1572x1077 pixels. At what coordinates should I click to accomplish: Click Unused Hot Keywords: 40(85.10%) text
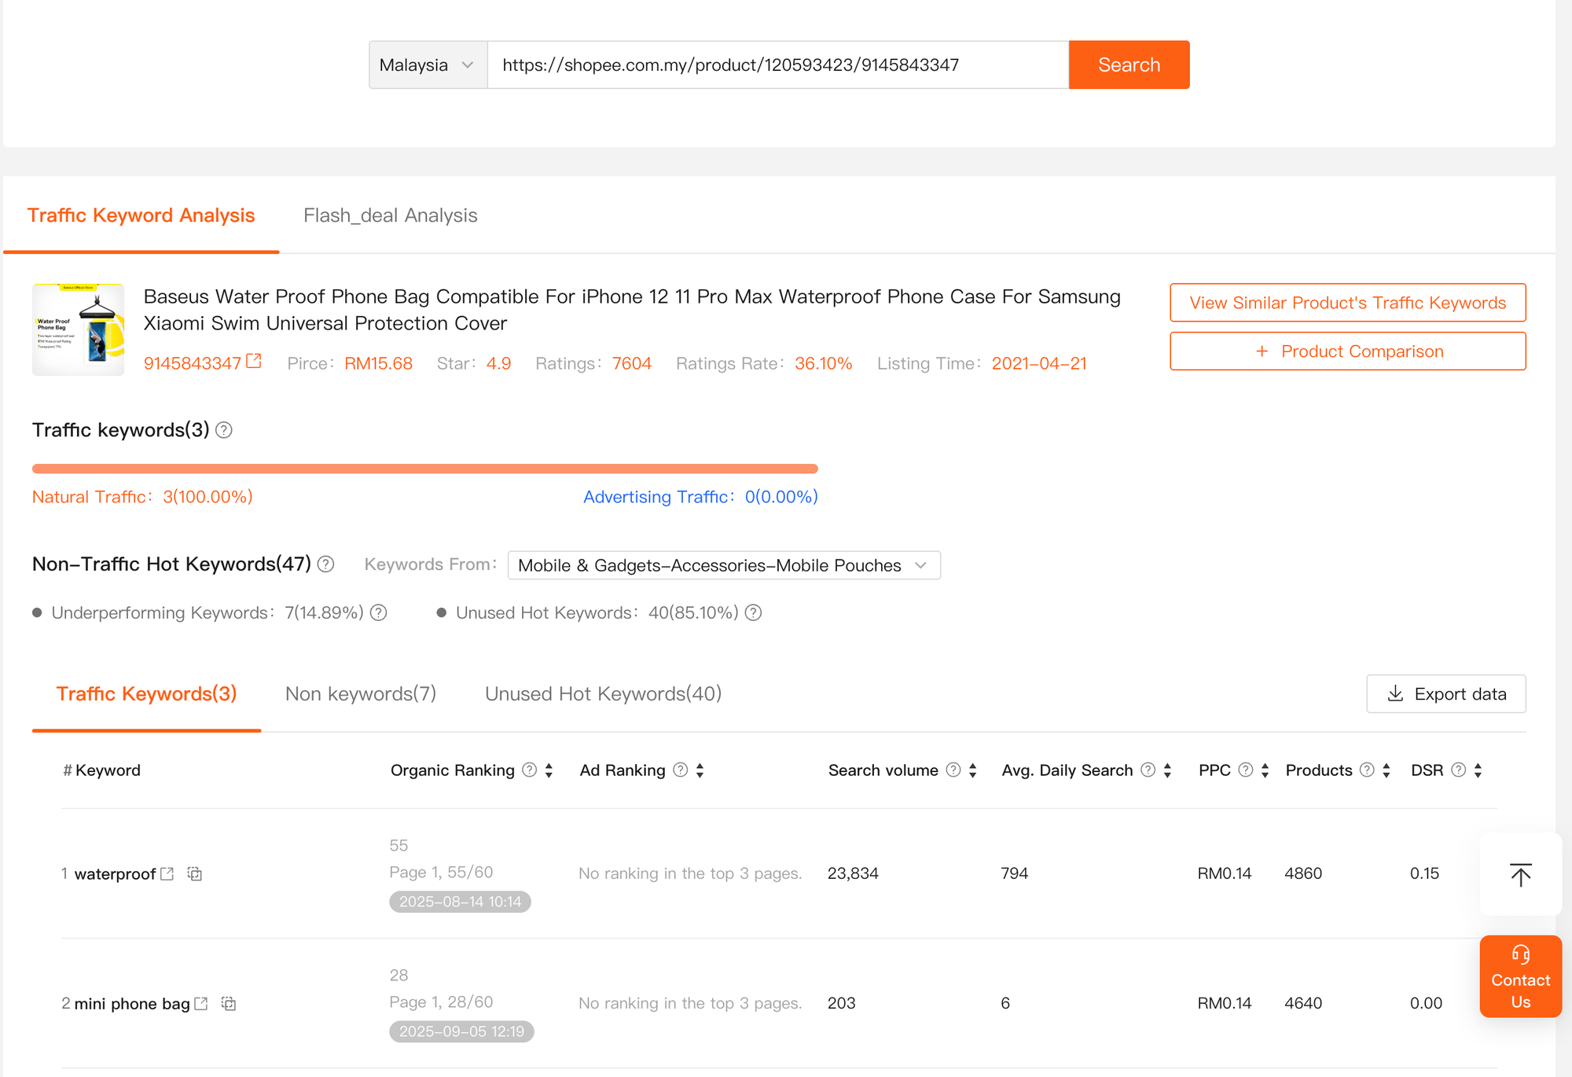(x=597, y=612)
